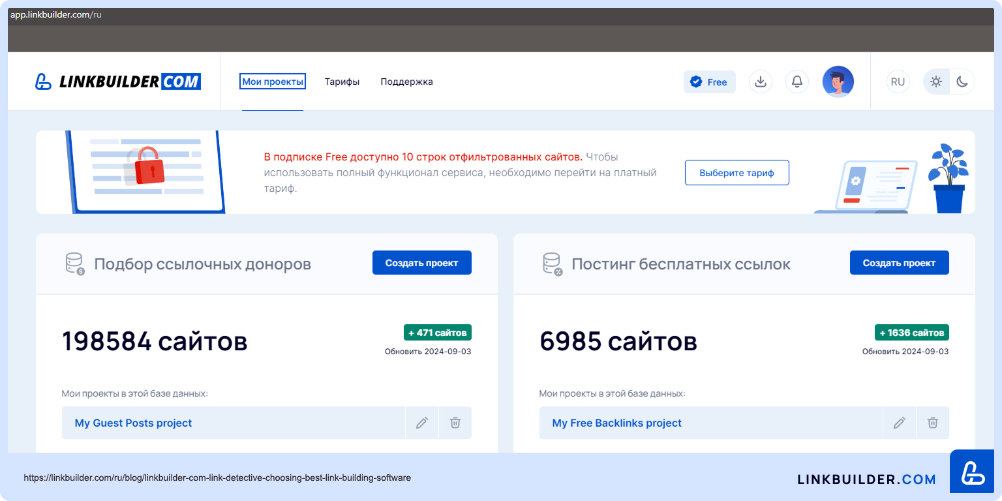1002x501 pixels.
Task: Delete My Guest Posts project trash icon
Action: pyautogui.click(x=455, y=423)
